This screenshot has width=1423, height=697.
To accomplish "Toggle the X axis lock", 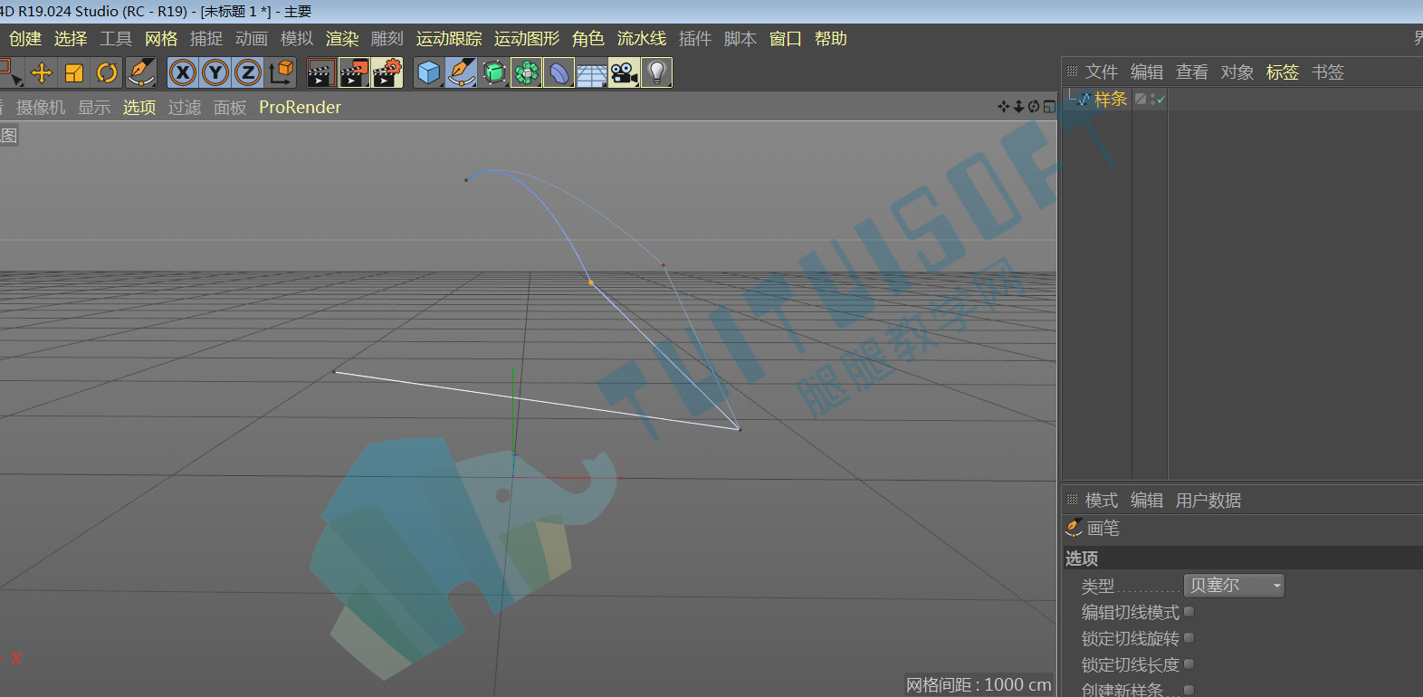I will 183,72.
